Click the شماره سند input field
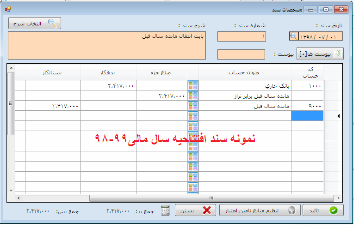This screenshot has width=359, height=228. click(x=241, y=36)
